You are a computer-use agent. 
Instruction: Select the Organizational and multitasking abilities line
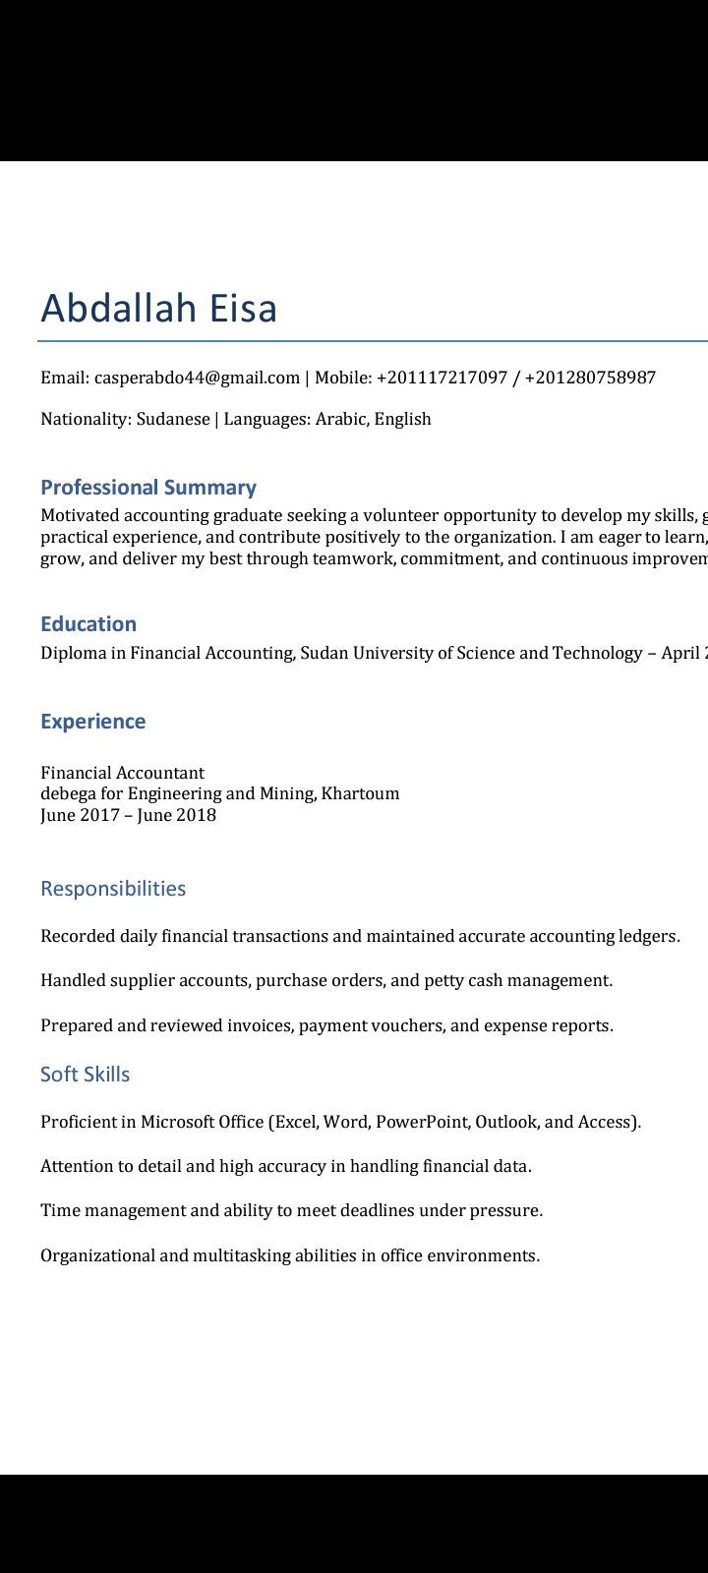pyautogui.click(x=290, y=1255)
